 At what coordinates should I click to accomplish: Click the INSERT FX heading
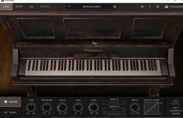point(114,106)
